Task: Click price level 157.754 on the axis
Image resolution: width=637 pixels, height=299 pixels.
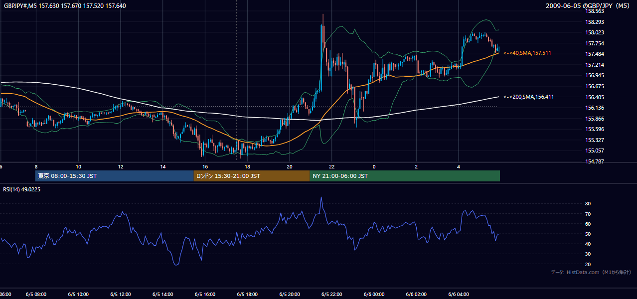Action: pos(595,43)
